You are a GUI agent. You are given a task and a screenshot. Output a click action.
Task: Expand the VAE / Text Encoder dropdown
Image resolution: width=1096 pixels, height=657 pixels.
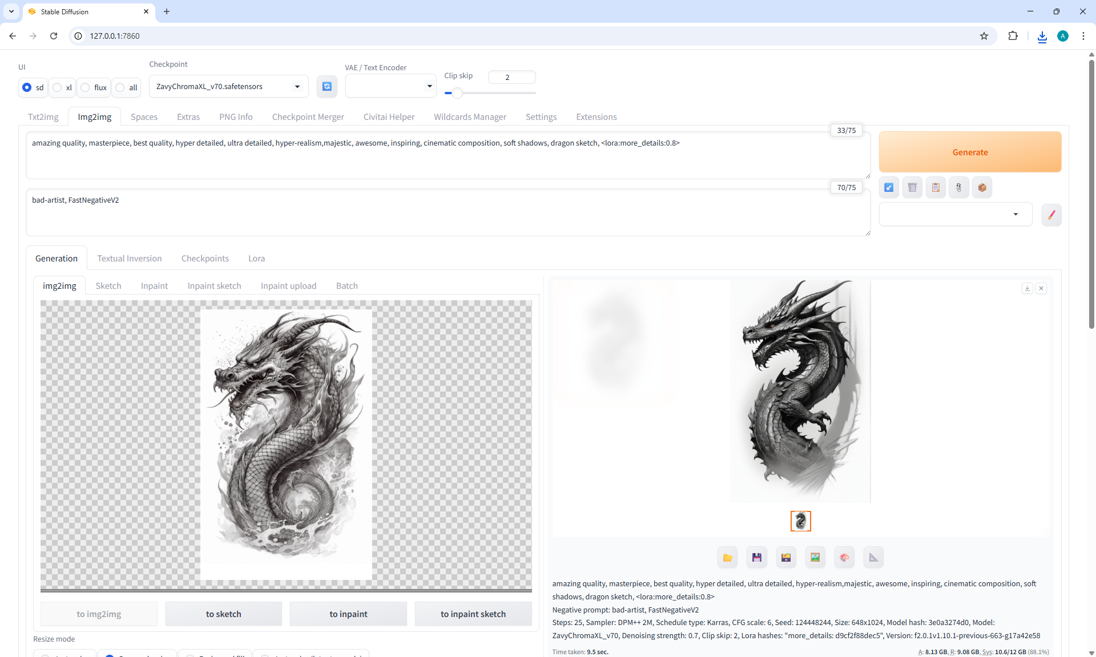tap(390, 86)
